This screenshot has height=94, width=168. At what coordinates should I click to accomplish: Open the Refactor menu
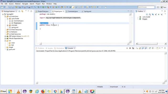click(x=18, y=4)
